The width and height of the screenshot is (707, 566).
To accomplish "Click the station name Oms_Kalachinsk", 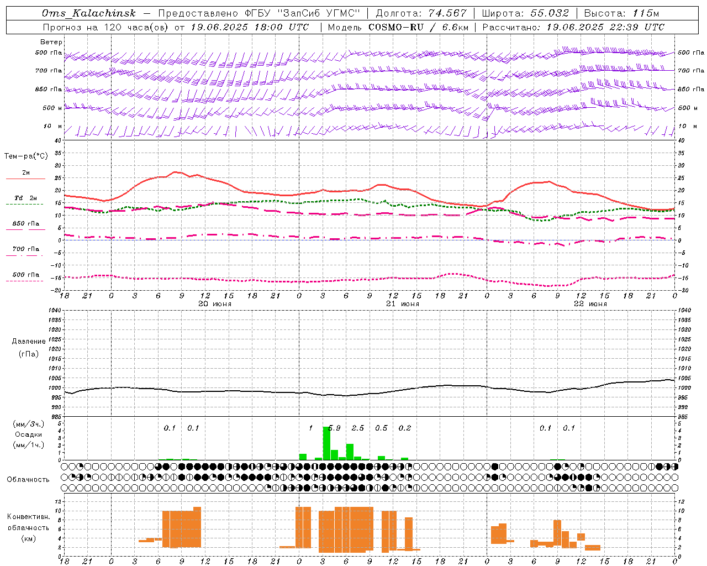I will pyautogui.click(x=88, y=13).
